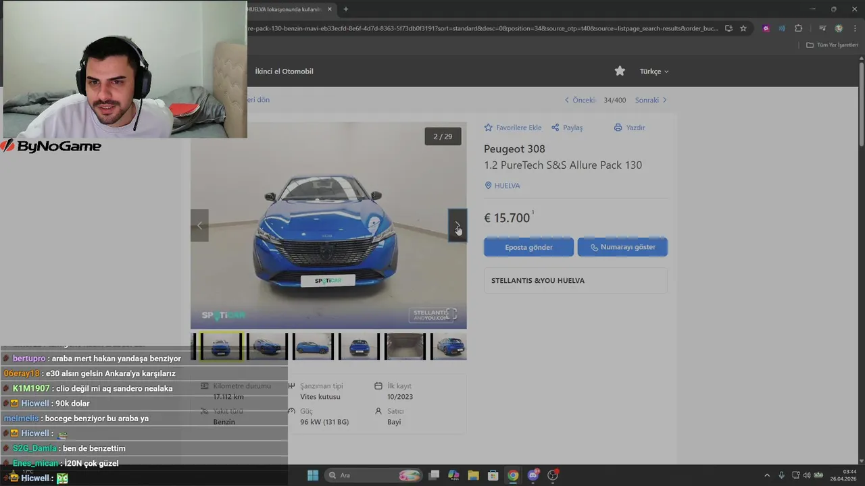Send an email with Eposta gönder
The height and width of the screenshot is (486, 865).
pos(528,247)
